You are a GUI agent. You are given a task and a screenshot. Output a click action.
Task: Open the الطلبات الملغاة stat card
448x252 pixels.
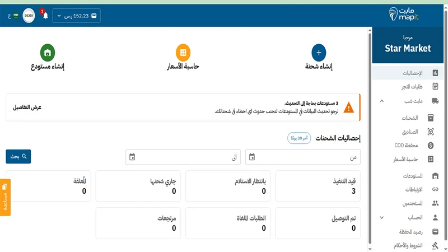tap(228, 223)
